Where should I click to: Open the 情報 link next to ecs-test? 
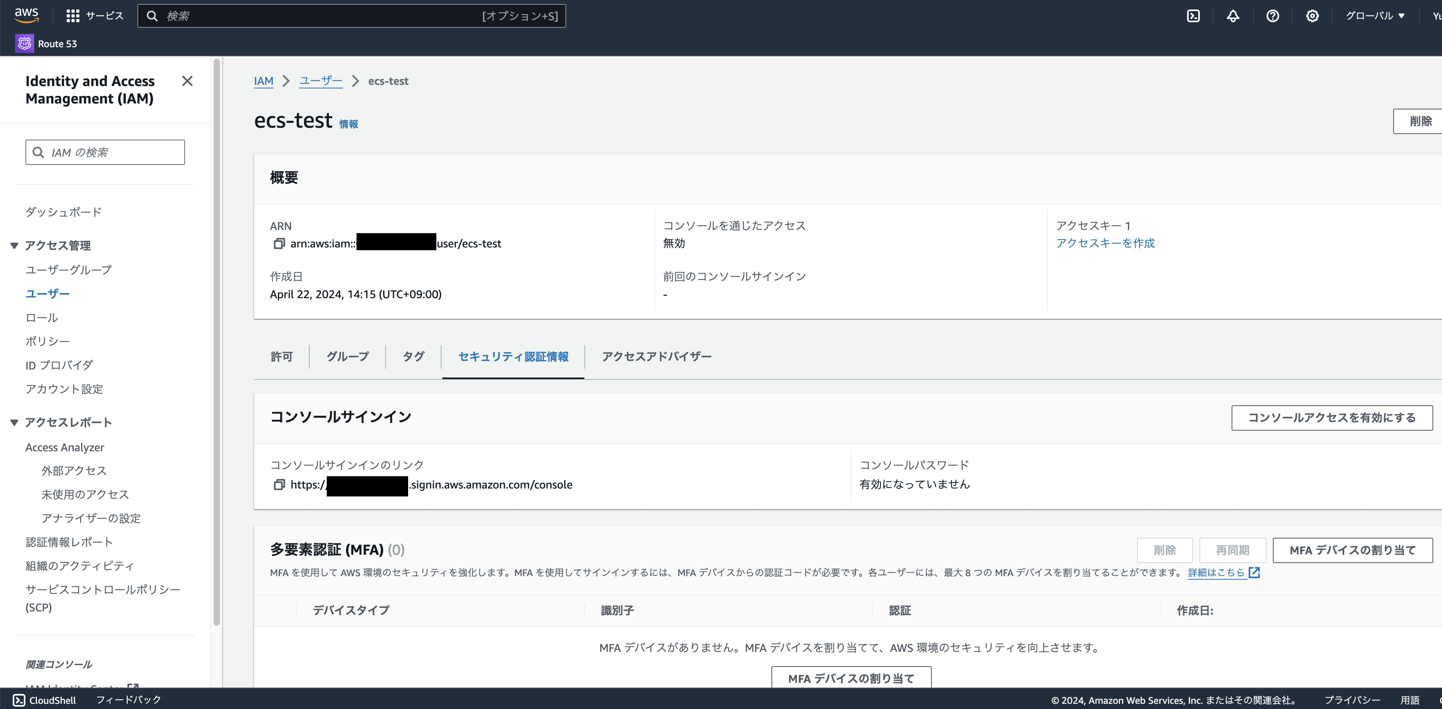(x=349, y=124)
